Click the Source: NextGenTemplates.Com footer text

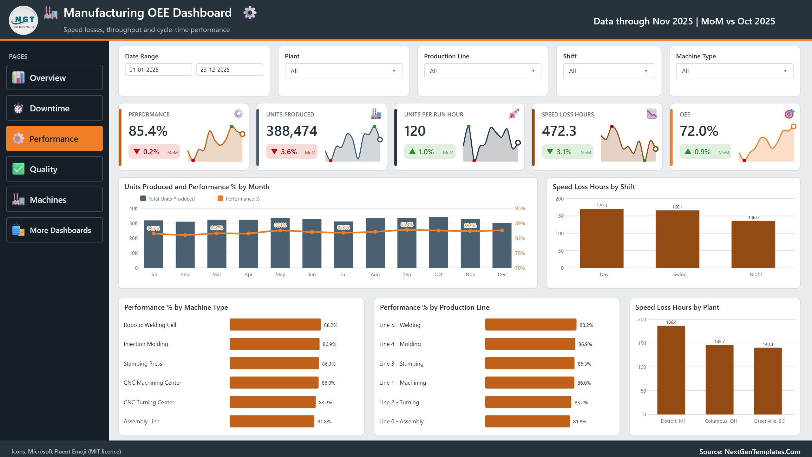[x=750, y=451]
